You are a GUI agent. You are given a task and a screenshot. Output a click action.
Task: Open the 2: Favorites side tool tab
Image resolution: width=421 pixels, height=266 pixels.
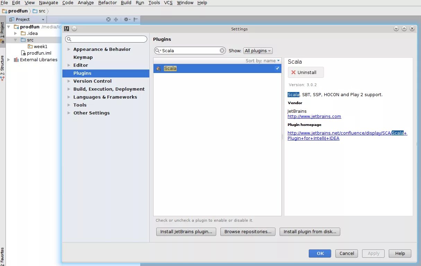click(2, 256)
